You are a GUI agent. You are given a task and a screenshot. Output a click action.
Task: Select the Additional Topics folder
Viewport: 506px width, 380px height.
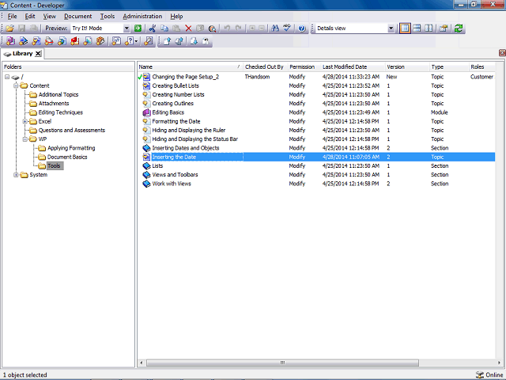coord(59,95)
